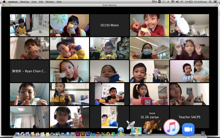Click the 1E 26 zariya participant tile
Image resolution: width=220 pixels, height=138 pixels.
150,117
